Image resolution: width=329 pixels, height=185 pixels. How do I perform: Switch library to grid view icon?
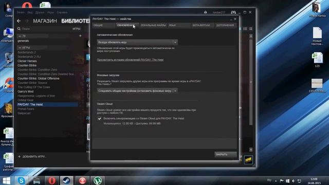point(251,29)
